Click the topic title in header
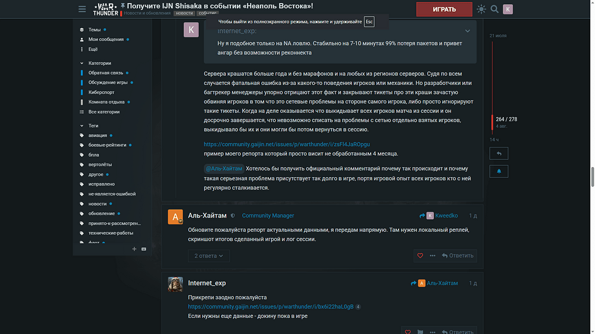This screenshot has width=595, height=334. (x=220, y=6)
